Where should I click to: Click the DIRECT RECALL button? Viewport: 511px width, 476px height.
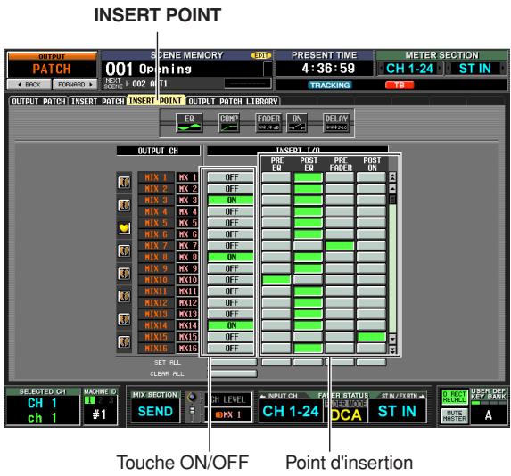pos(454,397)
